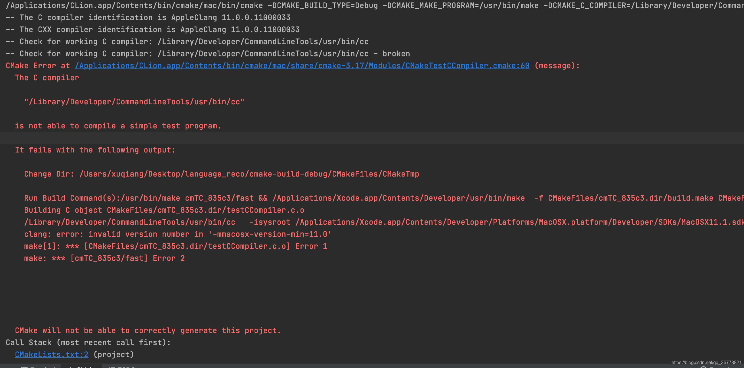This screenshot has width=744, height=368.
Task: Click the 'Building C object CMakeFiles/cmTC_835c3.dir' line
Action: [x=164, y=210]
